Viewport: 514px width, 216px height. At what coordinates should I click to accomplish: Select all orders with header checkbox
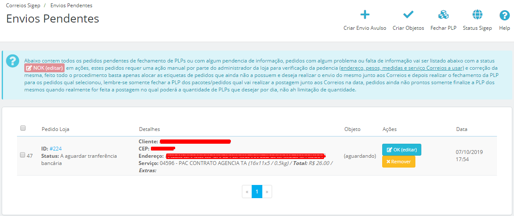tap(23, 128)
